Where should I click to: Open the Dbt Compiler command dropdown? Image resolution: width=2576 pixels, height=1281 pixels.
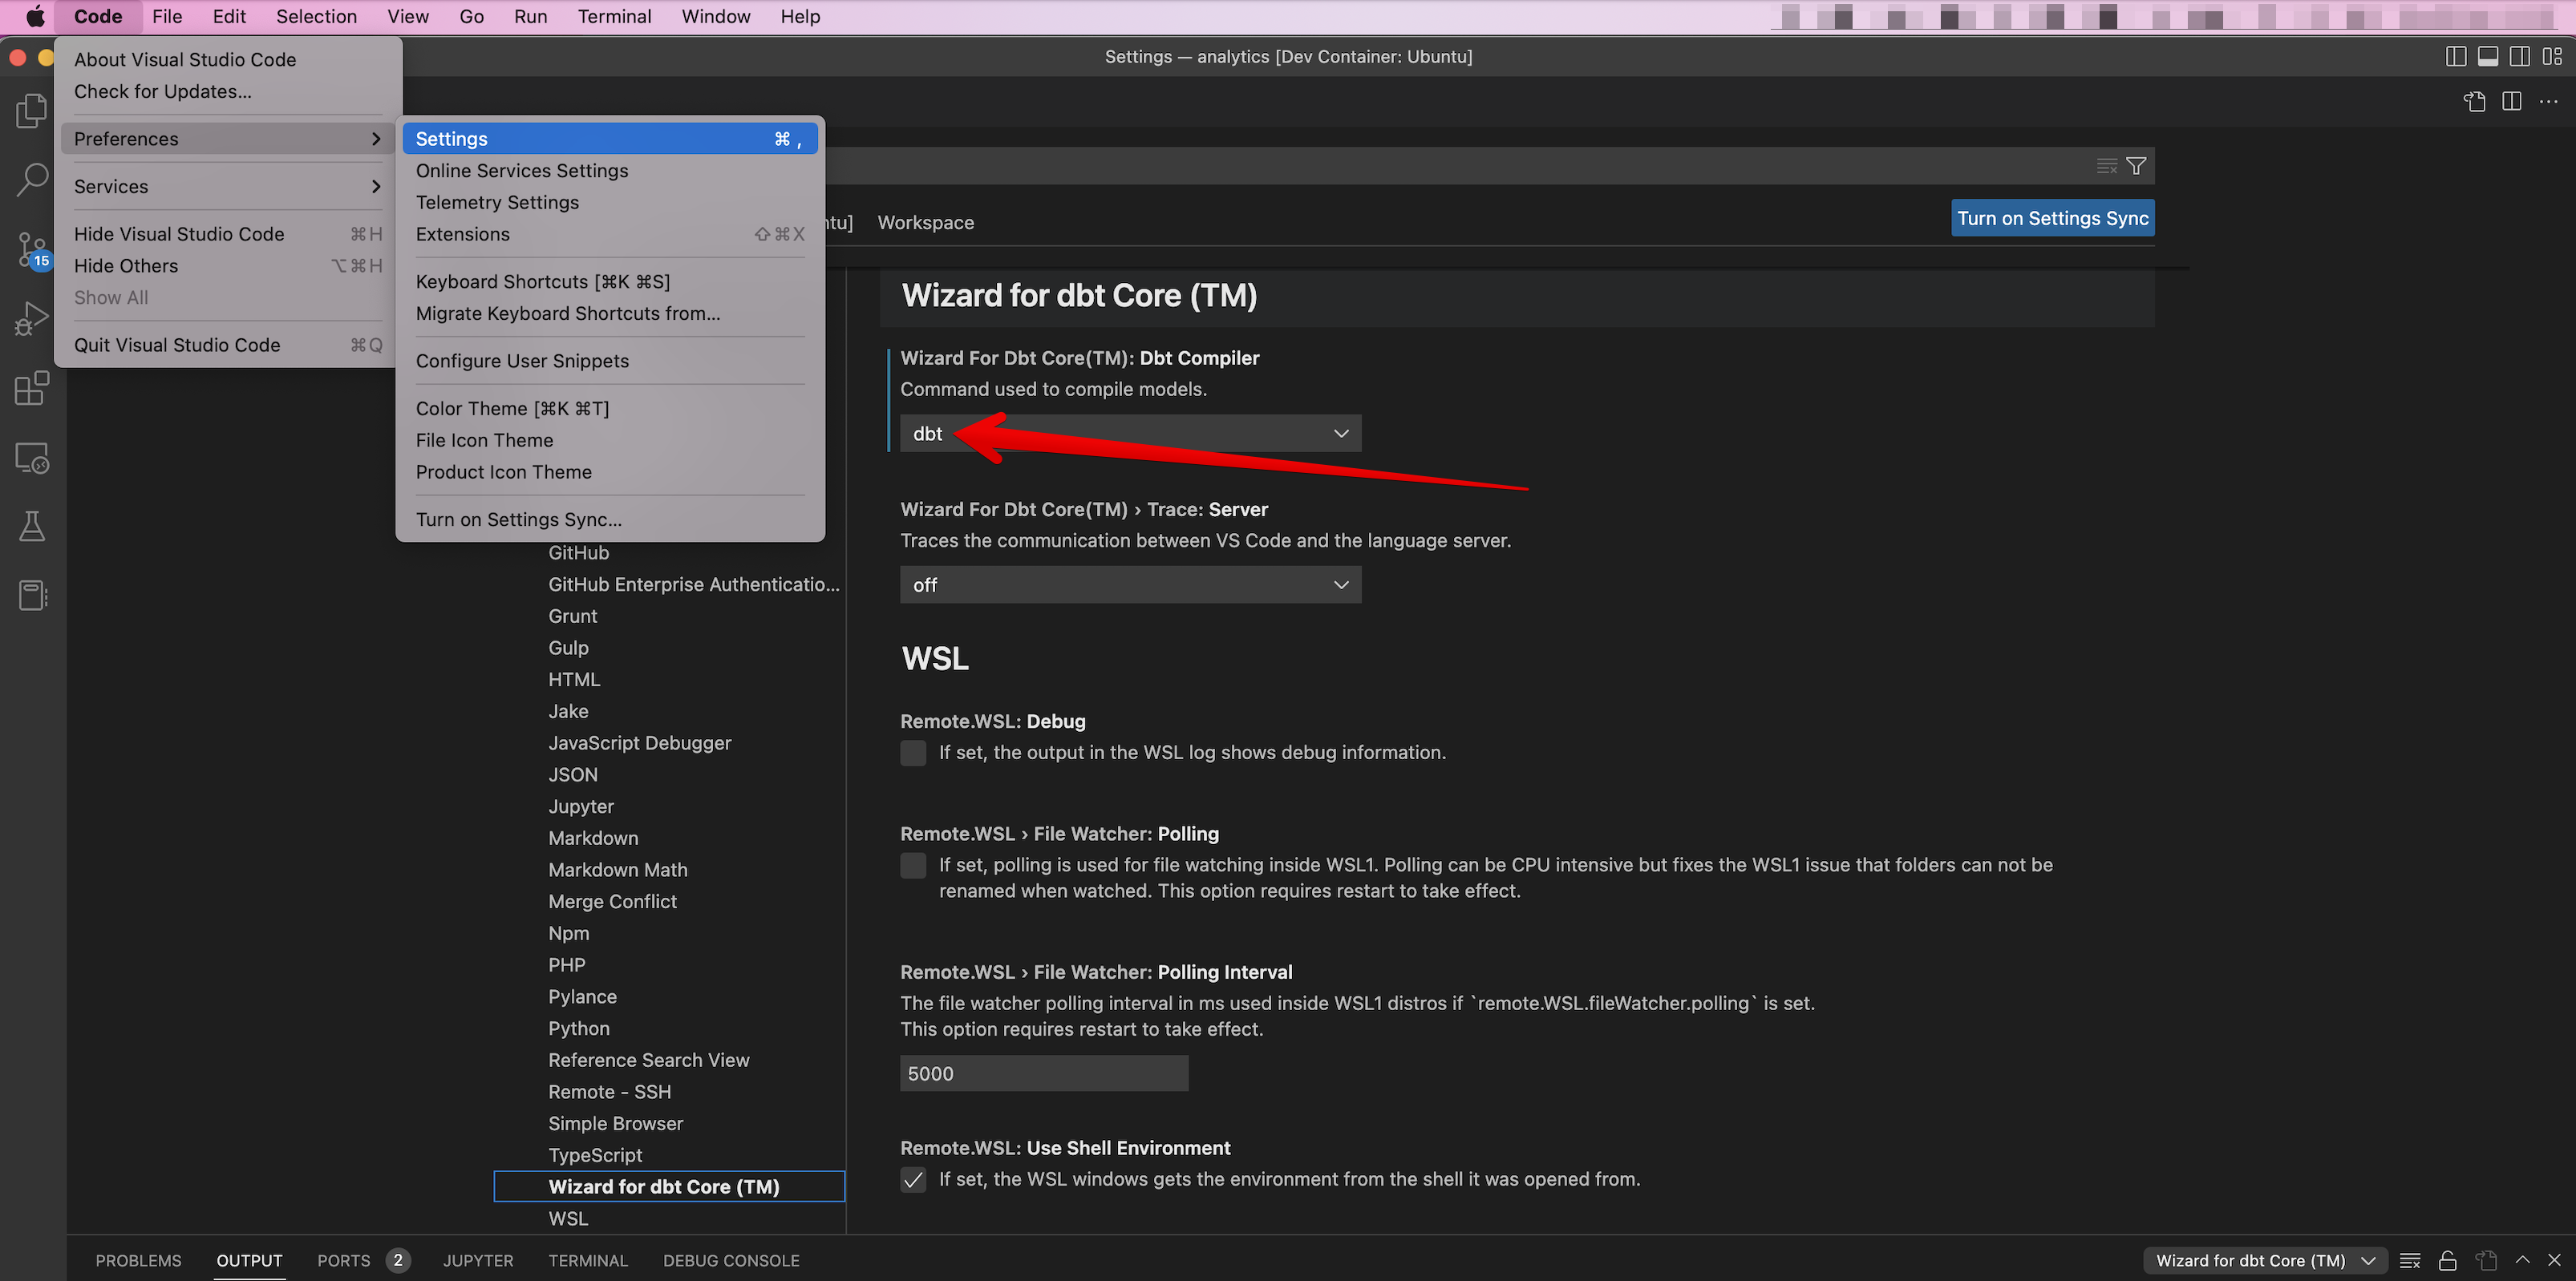[1130, 433]
